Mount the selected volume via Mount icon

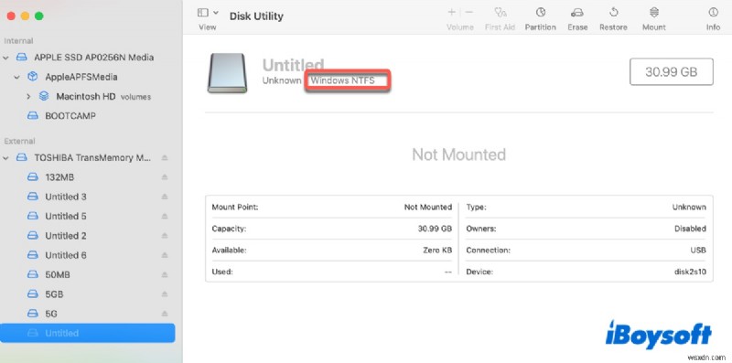[x=654, y=13]
